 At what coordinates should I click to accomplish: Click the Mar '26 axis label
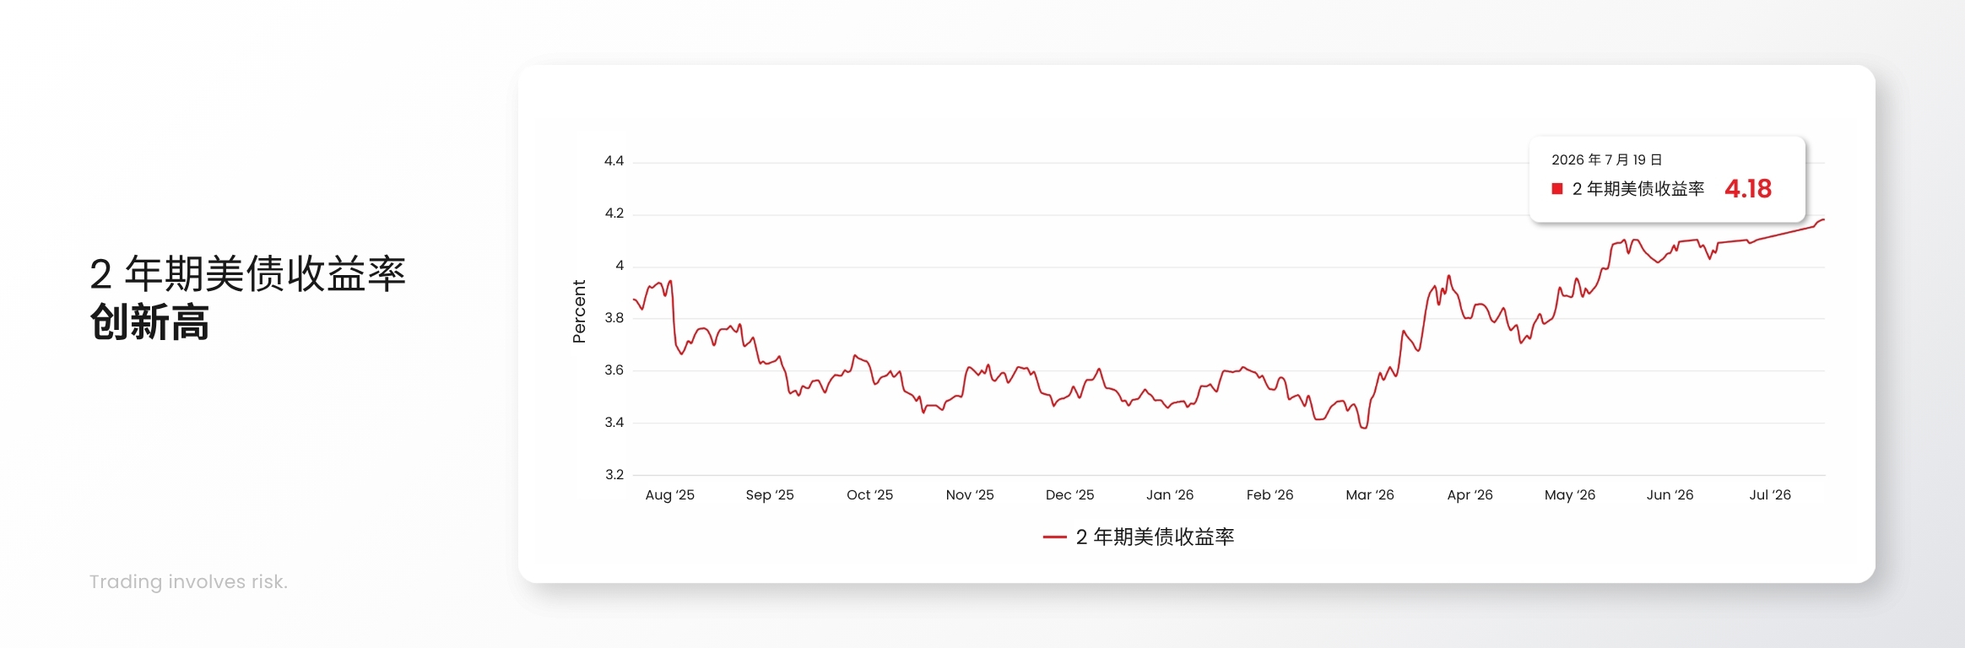point(1370,495)
